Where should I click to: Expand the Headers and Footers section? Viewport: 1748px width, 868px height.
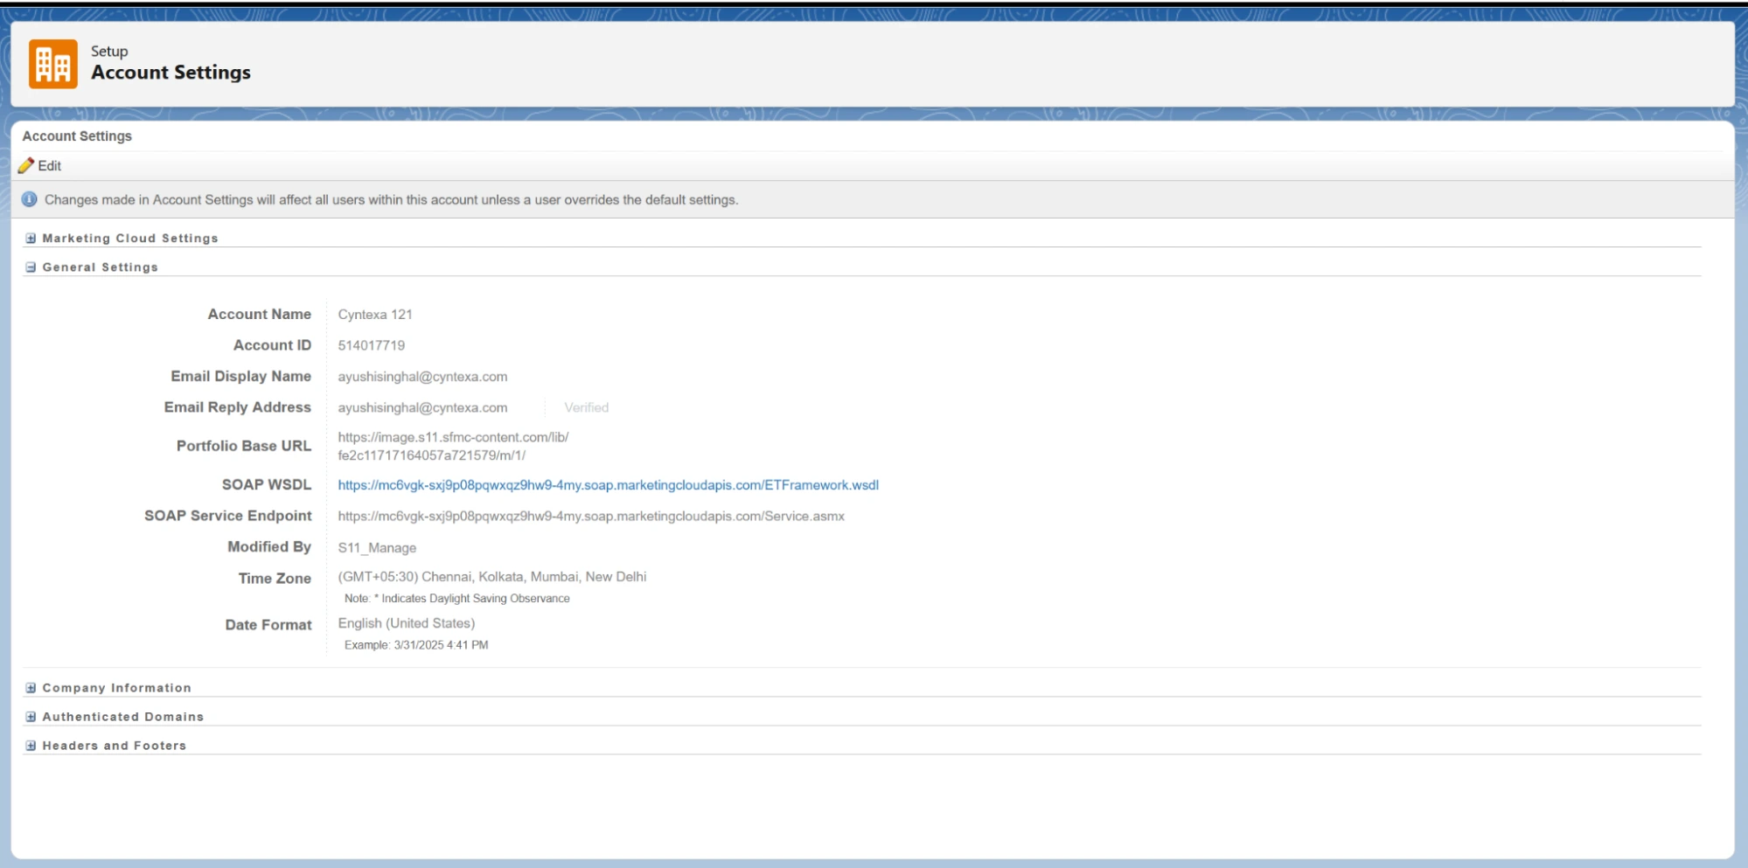click(x=31, y=746)
